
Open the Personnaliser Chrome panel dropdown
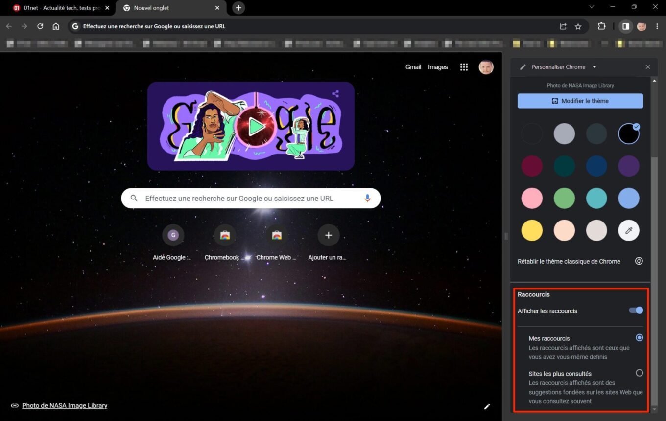(x=595, y=67)
